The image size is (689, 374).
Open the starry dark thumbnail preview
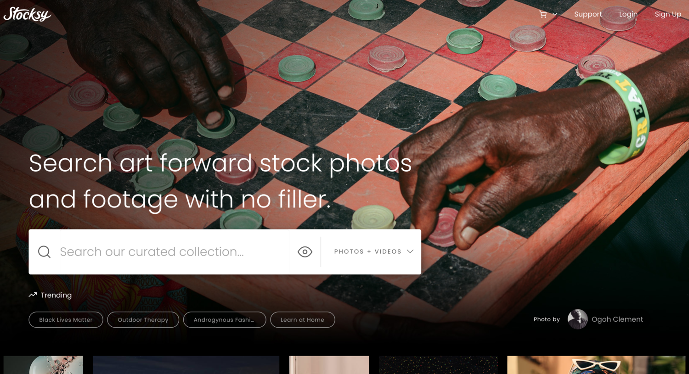point(438,365)
